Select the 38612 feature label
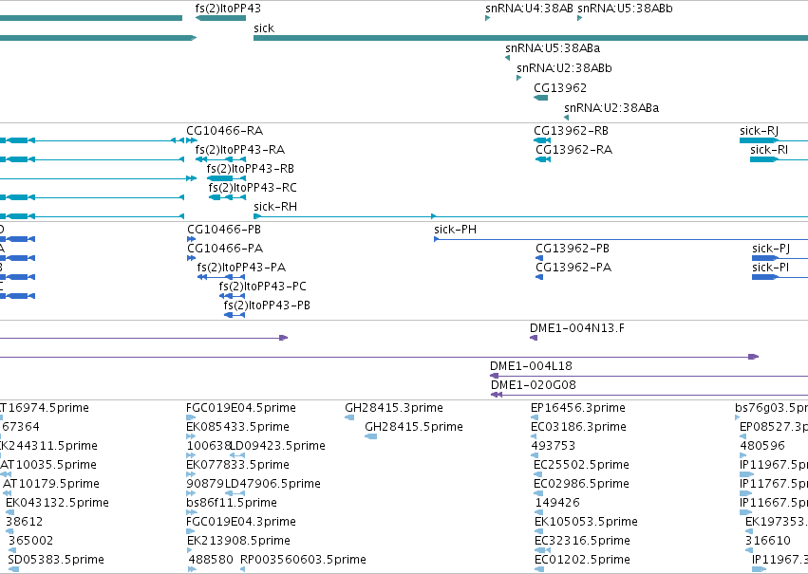This screenshot has width=808, height=574. pos(24,522)
